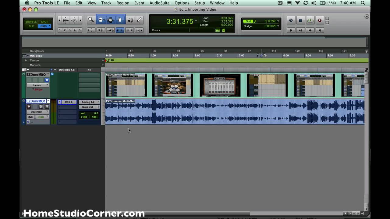Image resolution: width=390 pixels, height=219 pixels.
Task: Toggle Mirrored MIDI Editing icon
Action: click(110, 30)
